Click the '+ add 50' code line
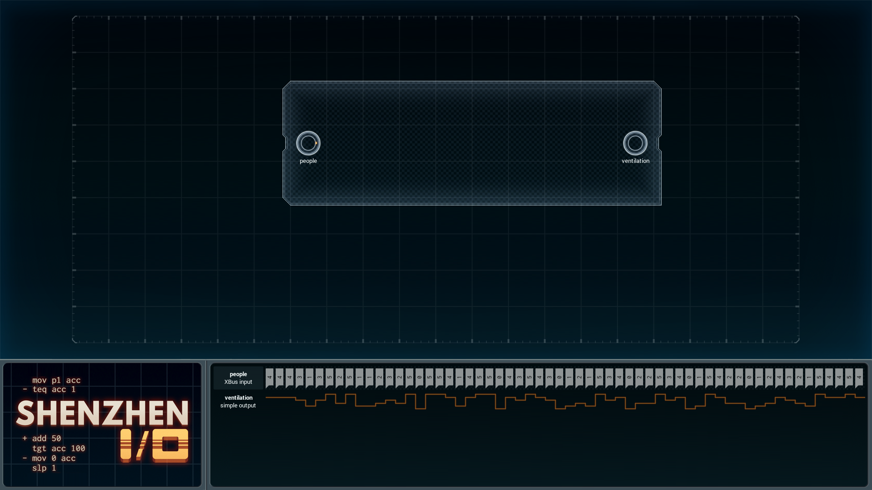Viewport: 872px width, 490px height. pos(42,438)
